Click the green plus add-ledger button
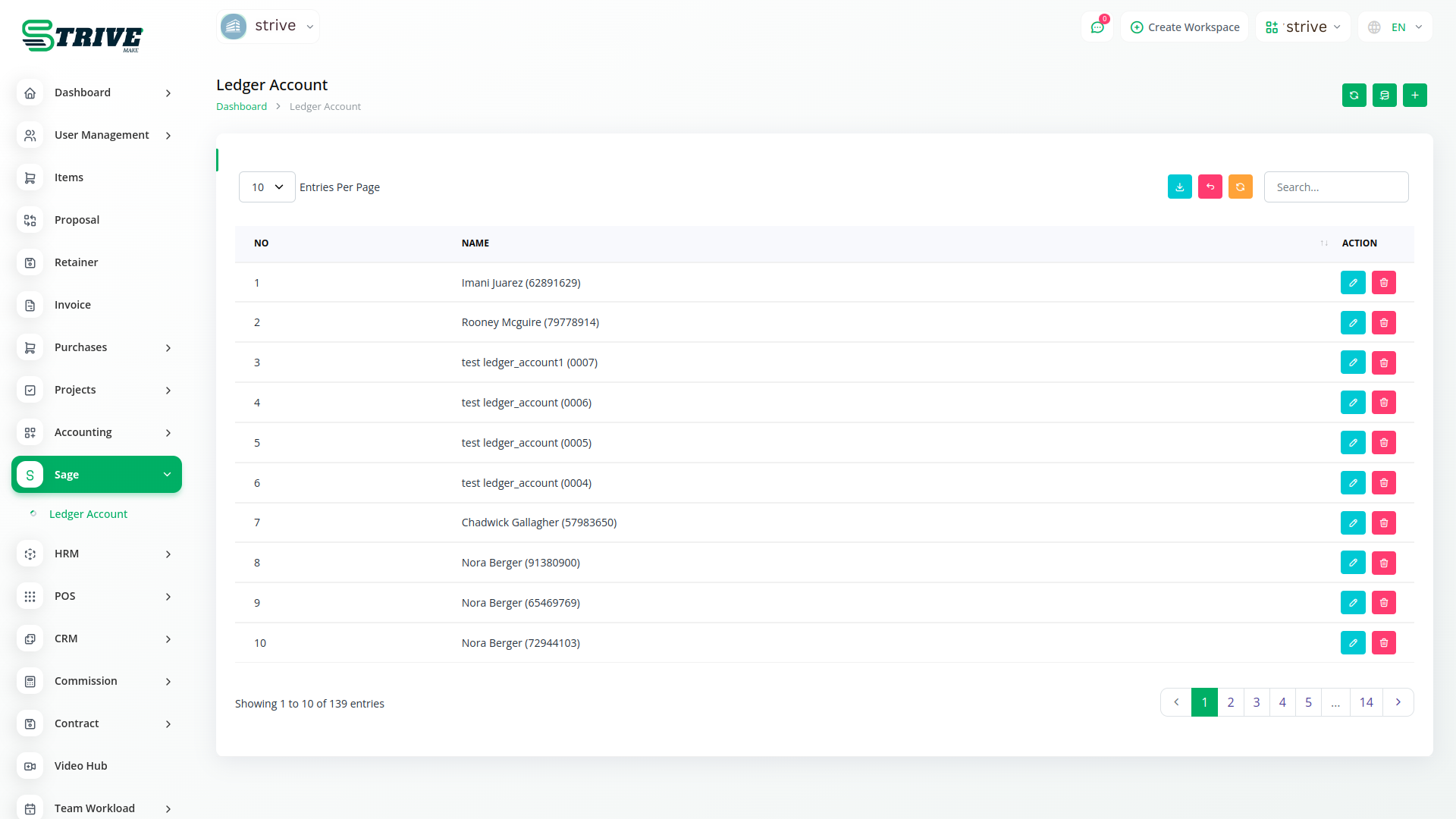This screenshot has height=819, width=1456. [x=1414, y=95]
